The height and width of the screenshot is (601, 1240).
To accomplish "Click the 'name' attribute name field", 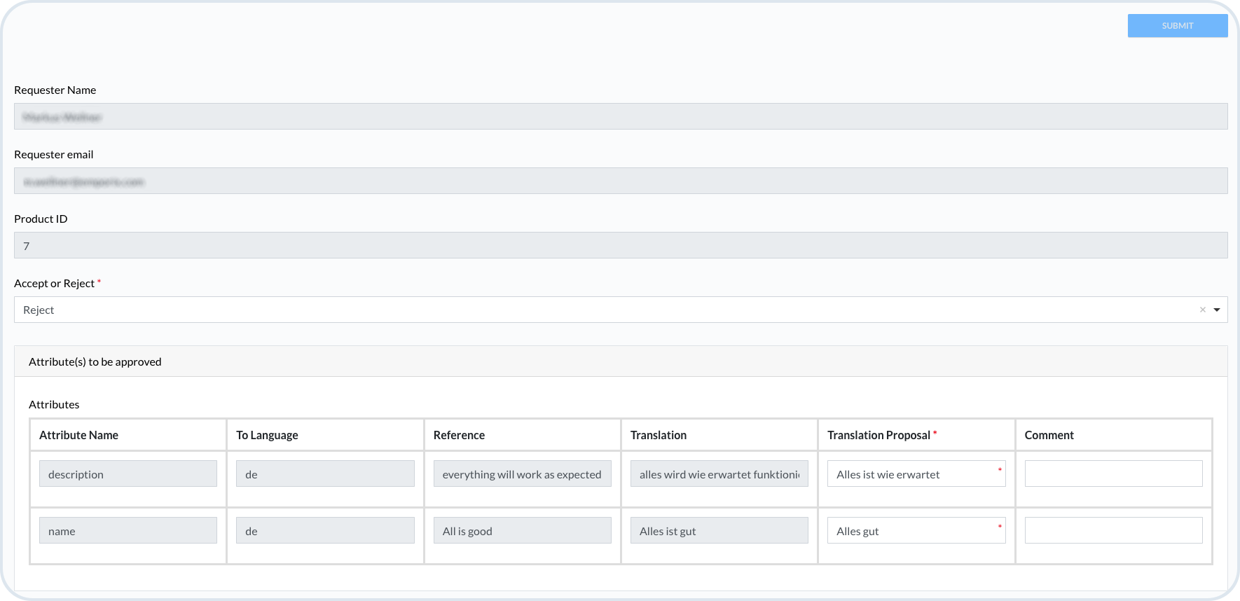I will click(128, 531).
